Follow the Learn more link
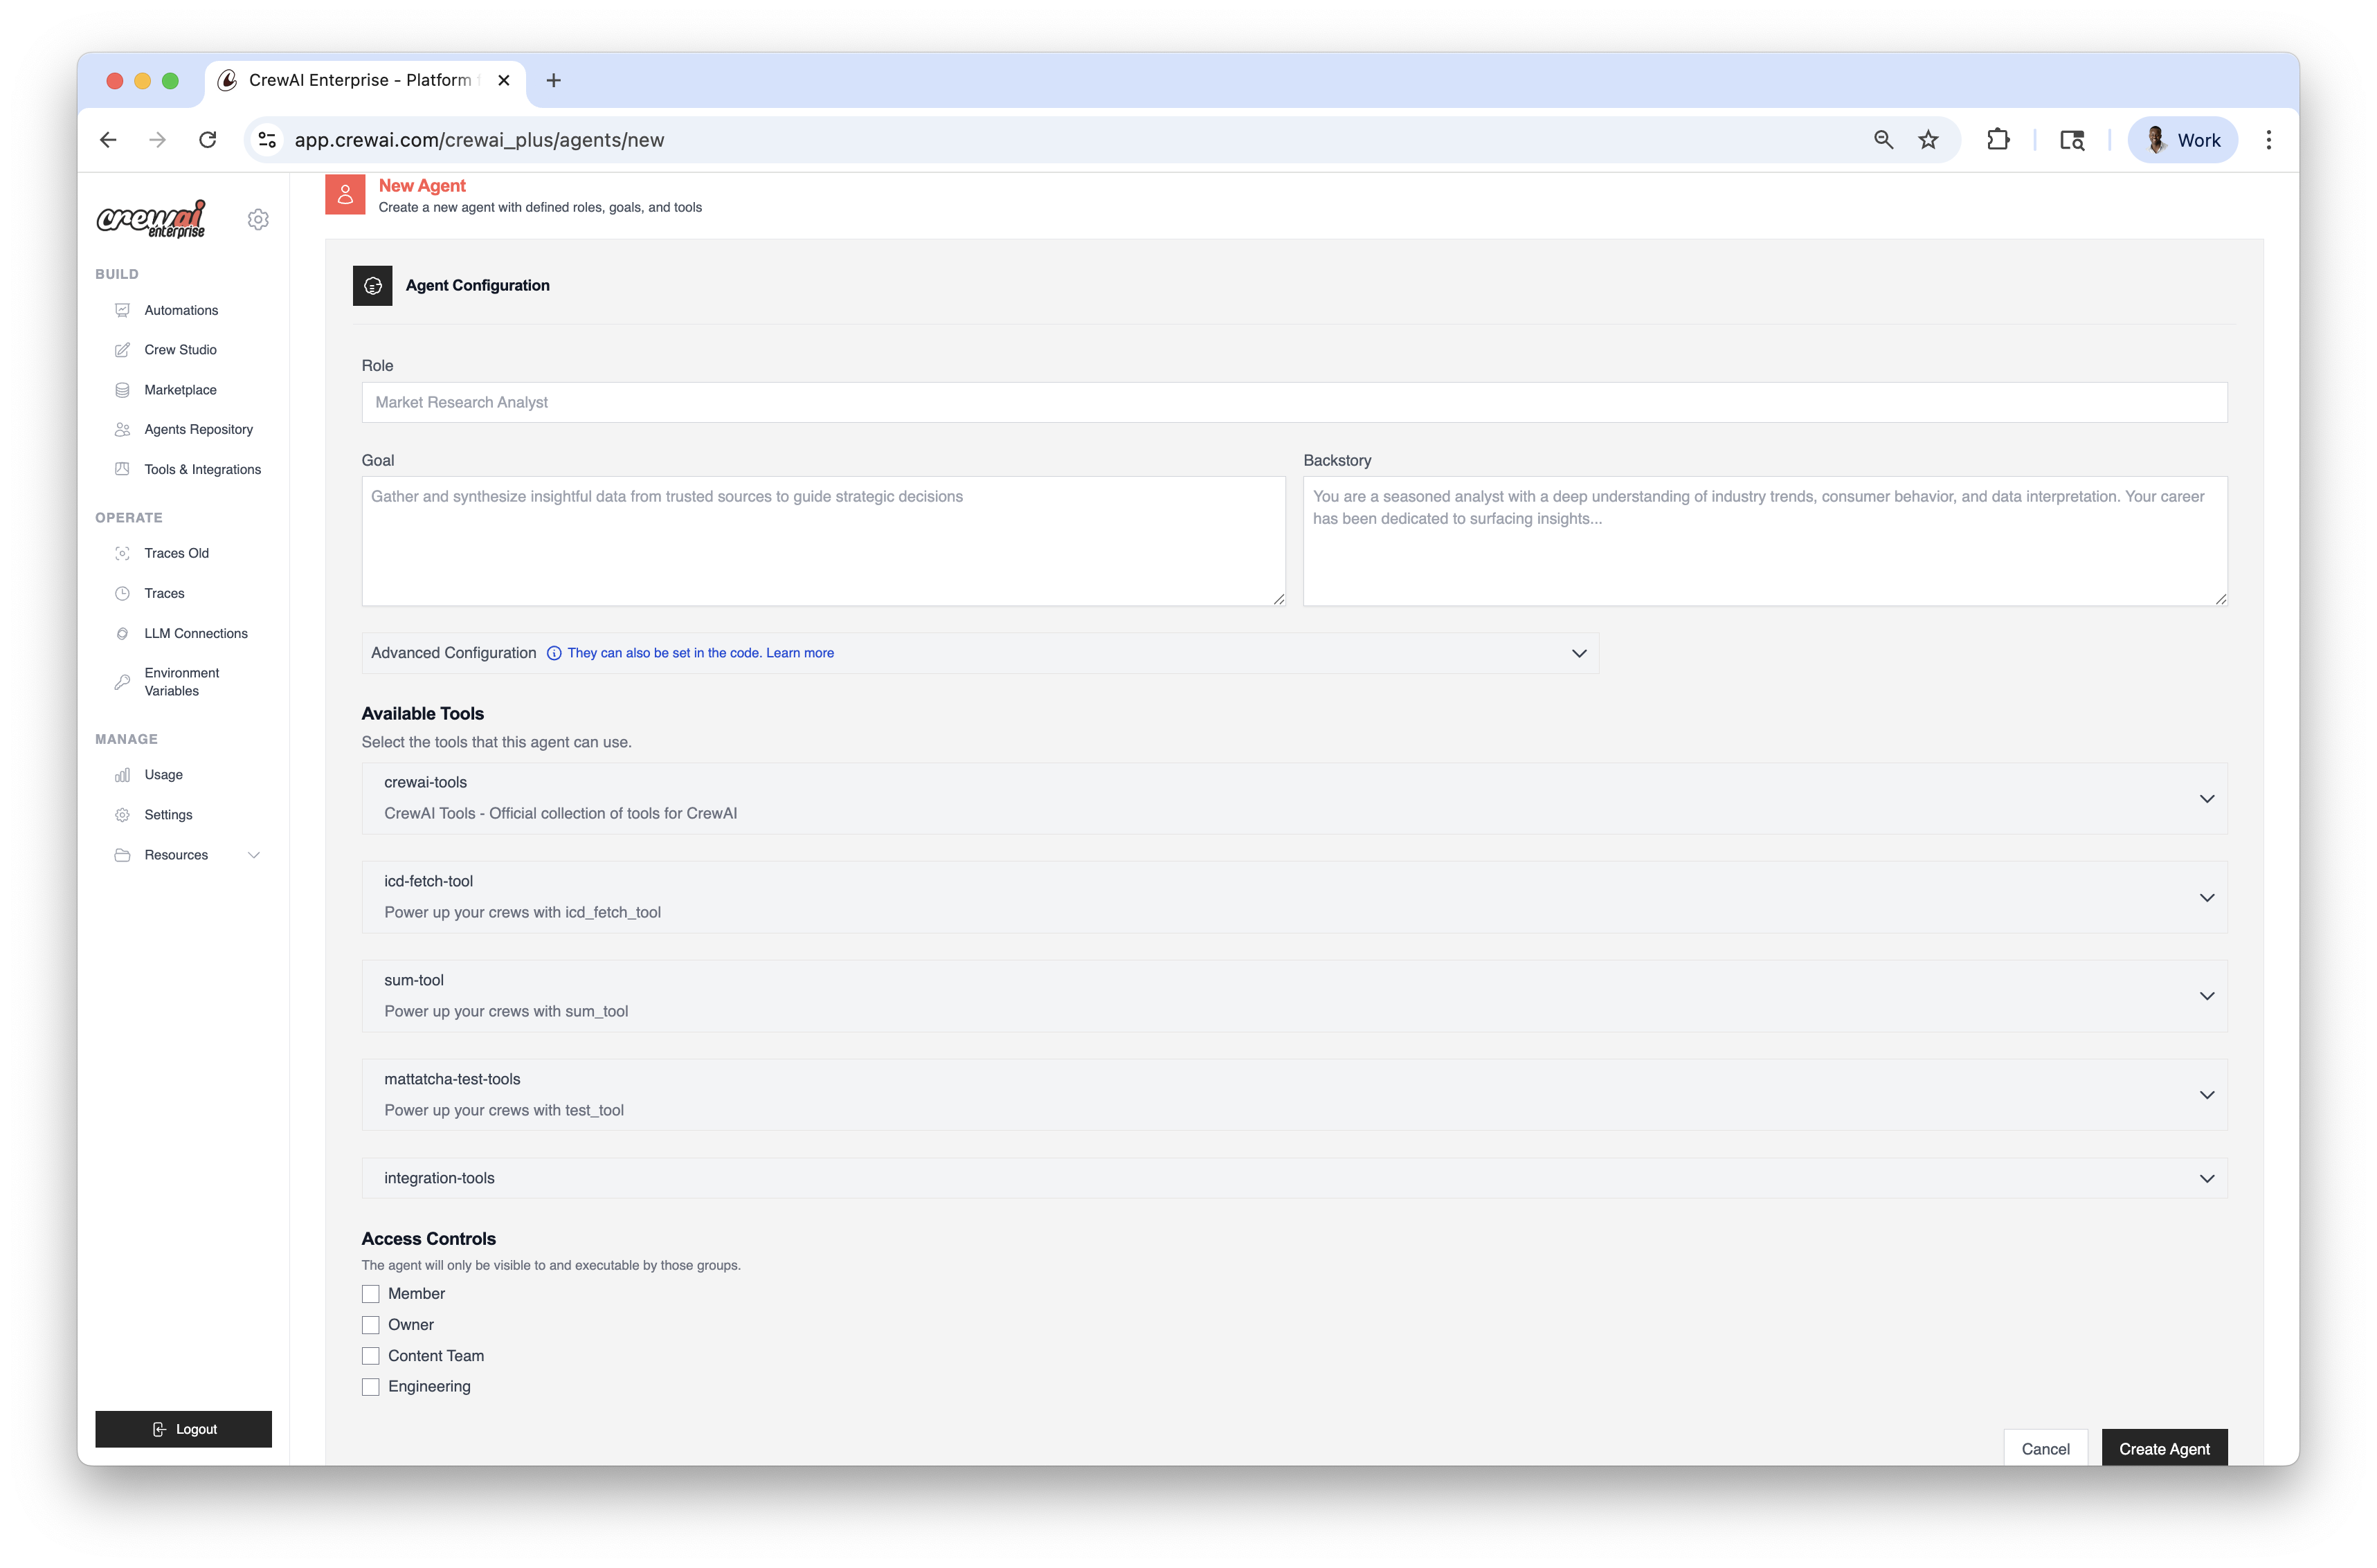Screen dimensions: 2377x1568 point(799,653)
